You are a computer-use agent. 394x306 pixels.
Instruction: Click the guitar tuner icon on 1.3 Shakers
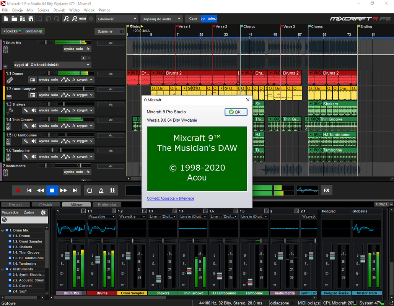tap(26, 110)
